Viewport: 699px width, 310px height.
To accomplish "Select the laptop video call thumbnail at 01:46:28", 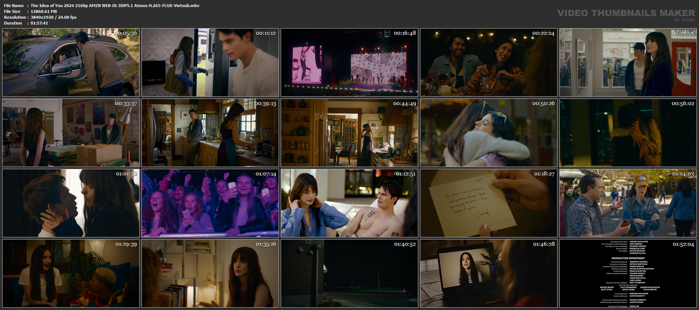I will point(489,273).
